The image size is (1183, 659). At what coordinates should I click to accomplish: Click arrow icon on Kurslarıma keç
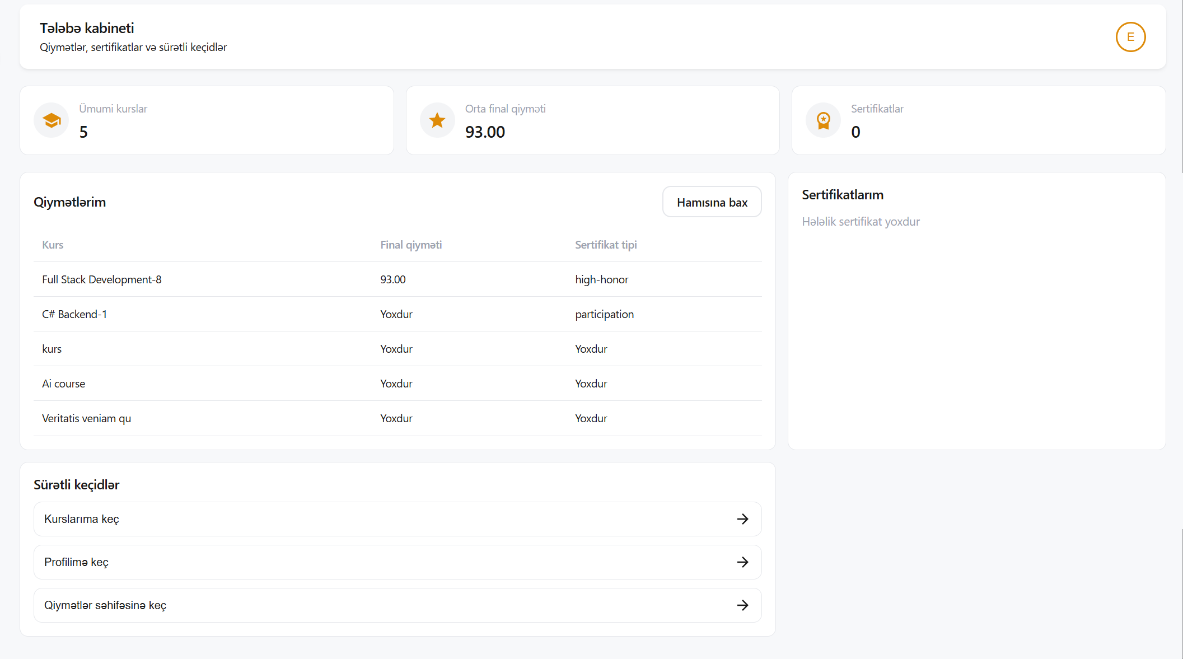pyautogui.click(x=742, y=519)
